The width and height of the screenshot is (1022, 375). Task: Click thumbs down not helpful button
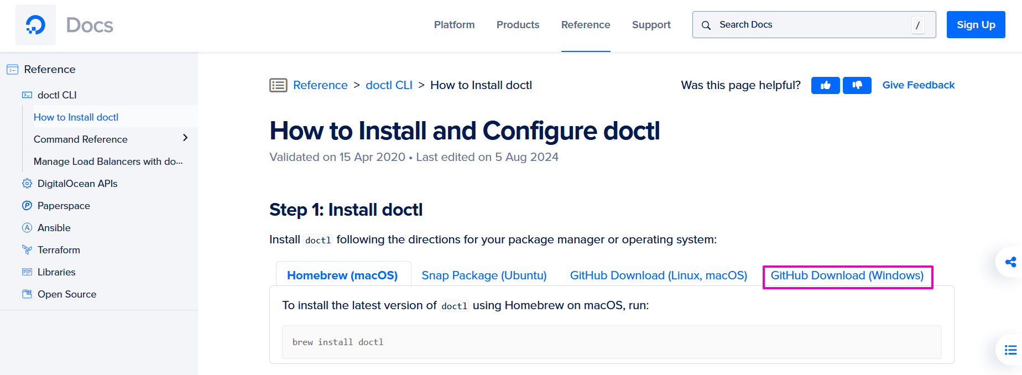[x=857, y=85]
